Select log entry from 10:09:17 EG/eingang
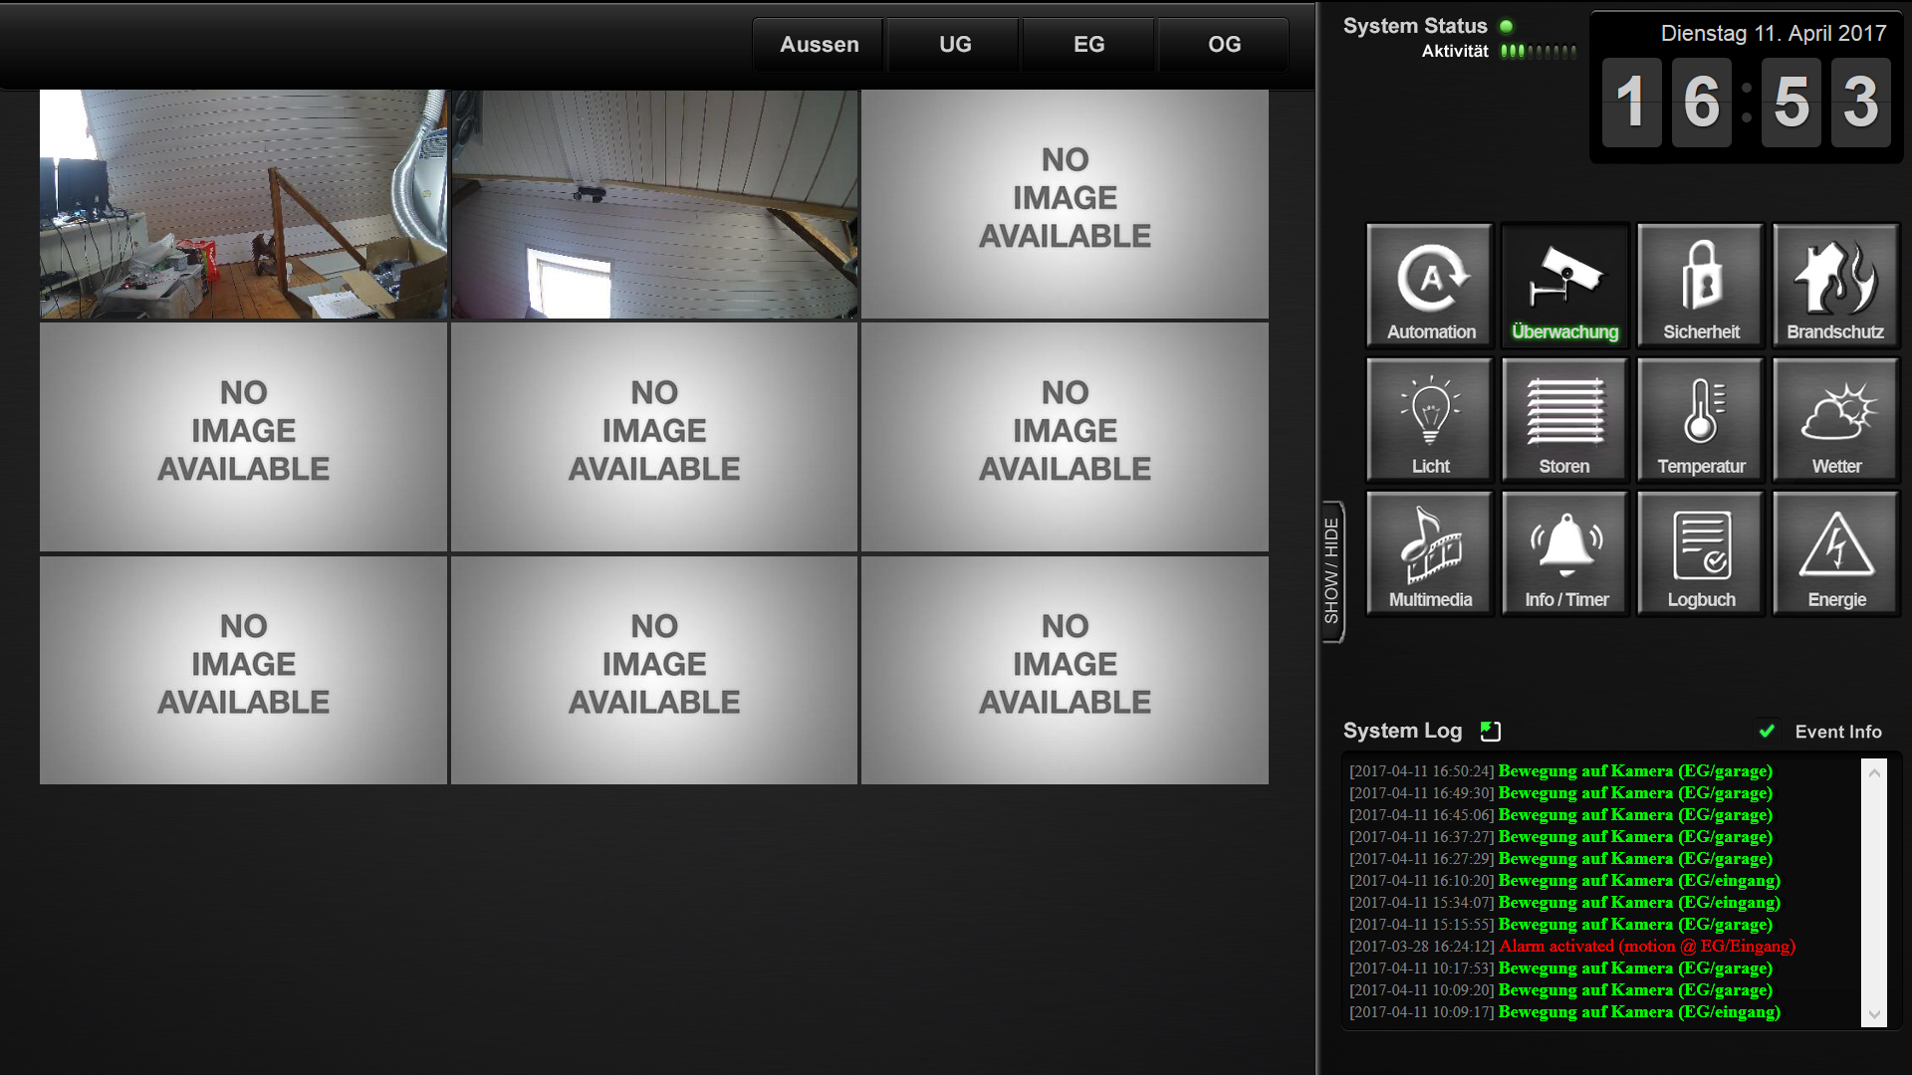1912x1075 pixels. coord(1564,1012)
